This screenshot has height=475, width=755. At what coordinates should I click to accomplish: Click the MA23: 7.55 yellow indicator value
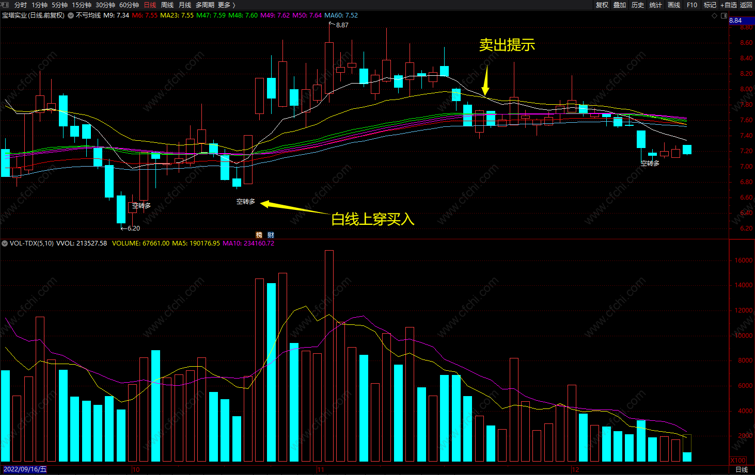click(177, 15)
